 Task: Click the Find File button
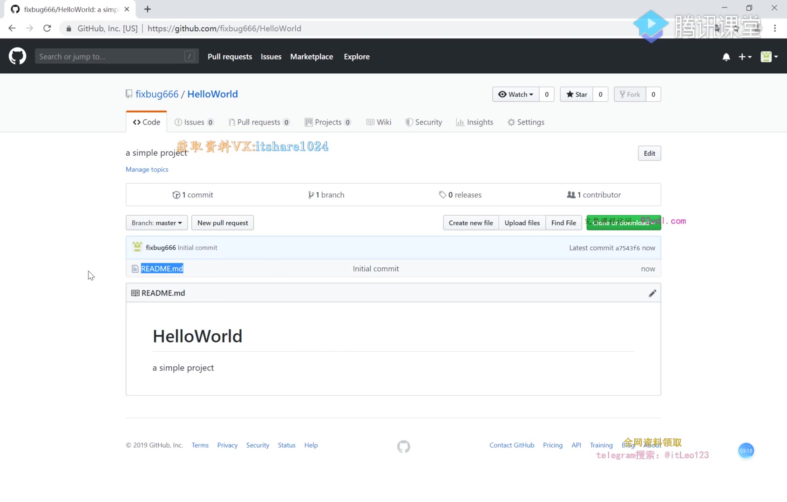point(563,223)
